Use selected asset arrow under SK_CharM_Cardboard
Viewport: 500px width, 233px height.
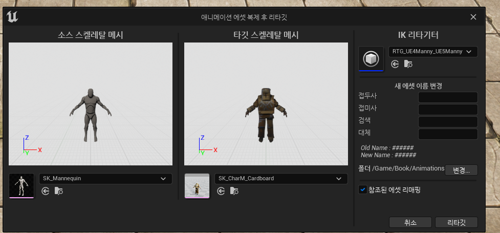click(221, 191)
